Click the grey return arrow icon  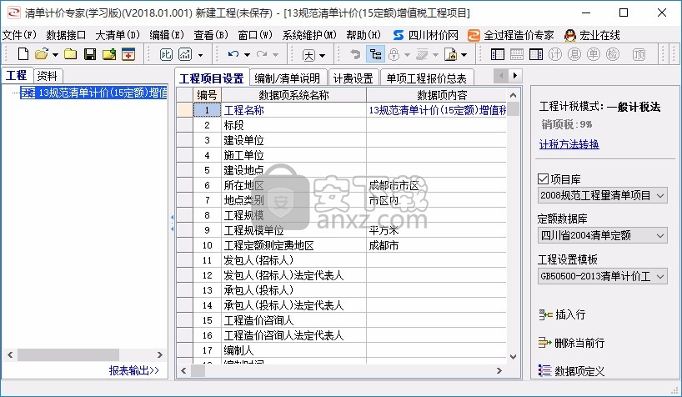355,54
